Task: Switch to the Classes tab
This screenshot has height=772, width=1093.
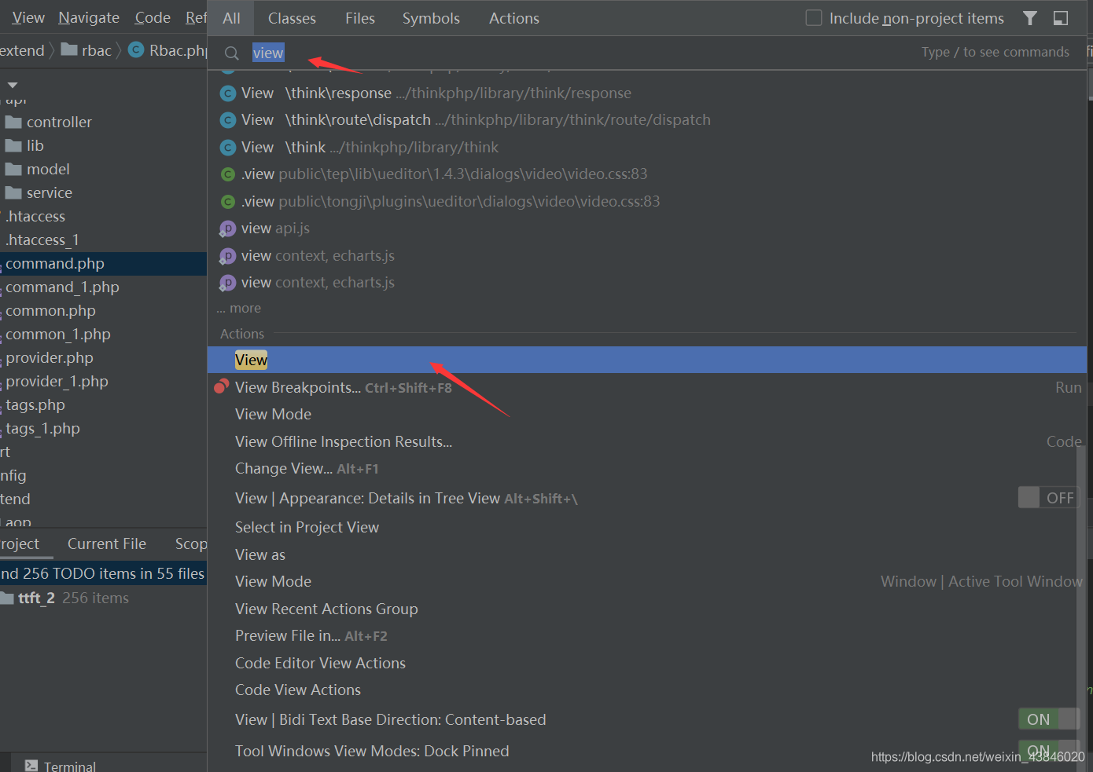Action: point(292,18)
